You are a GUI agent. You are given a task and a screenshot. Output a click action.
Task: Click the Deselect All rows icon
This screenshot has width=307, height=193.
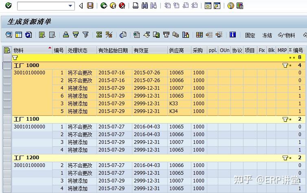point(52,35)
